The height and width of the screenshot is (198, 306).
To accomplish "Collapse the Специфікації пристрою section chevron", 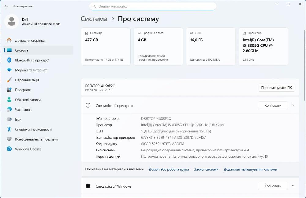I will click(293, 105).
